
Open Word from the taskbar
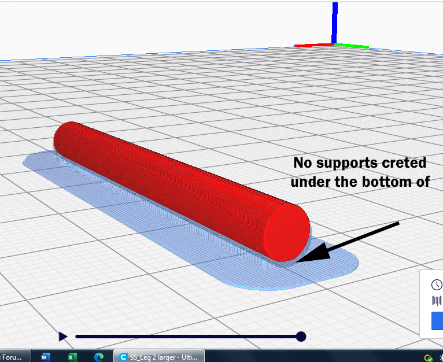(46, 357)
